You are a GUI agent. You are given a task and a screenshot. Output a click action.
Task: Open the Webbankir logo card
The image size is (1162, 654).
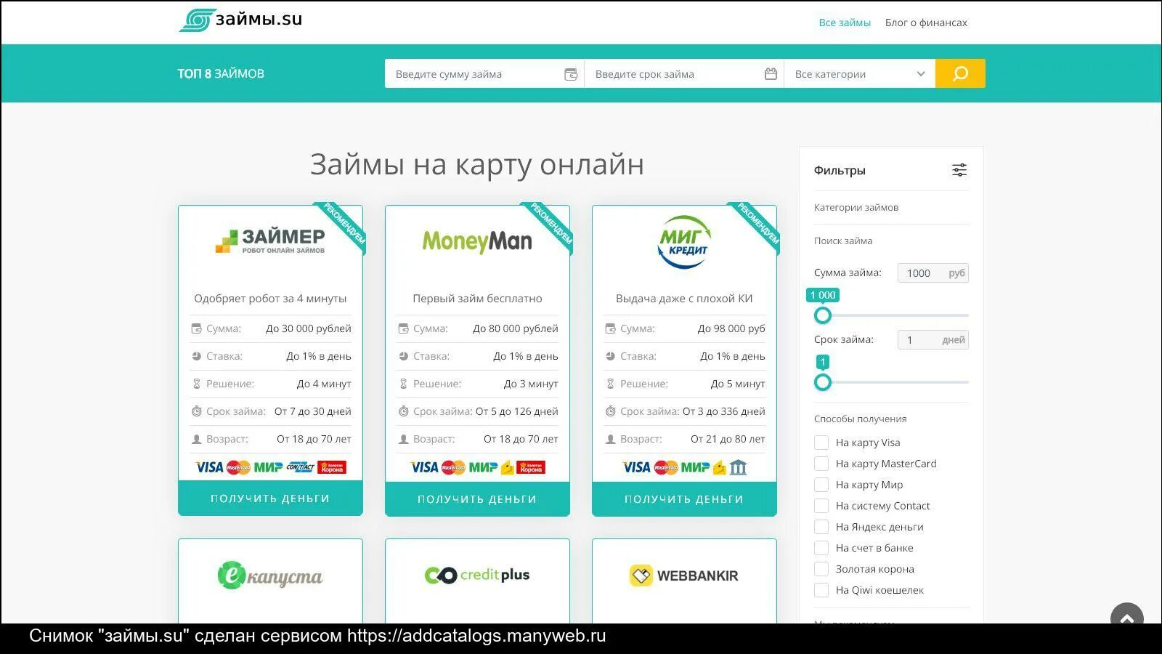[684, 576]
